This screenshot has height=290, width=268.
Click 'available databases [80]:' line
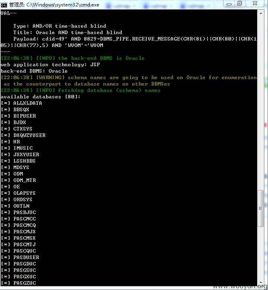[40, 97]
